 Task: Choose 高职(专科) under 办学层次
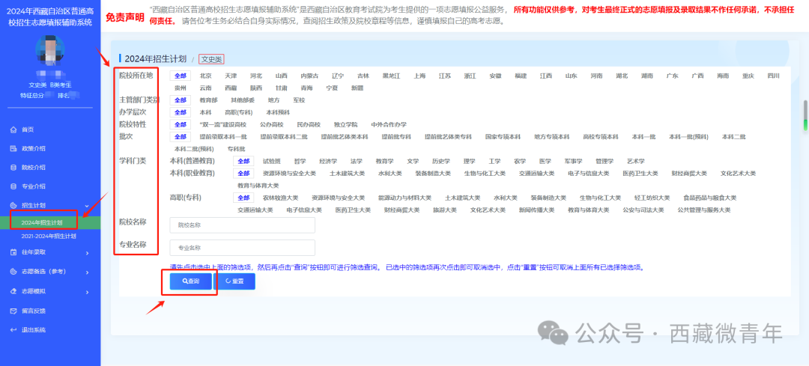(239, 112)
